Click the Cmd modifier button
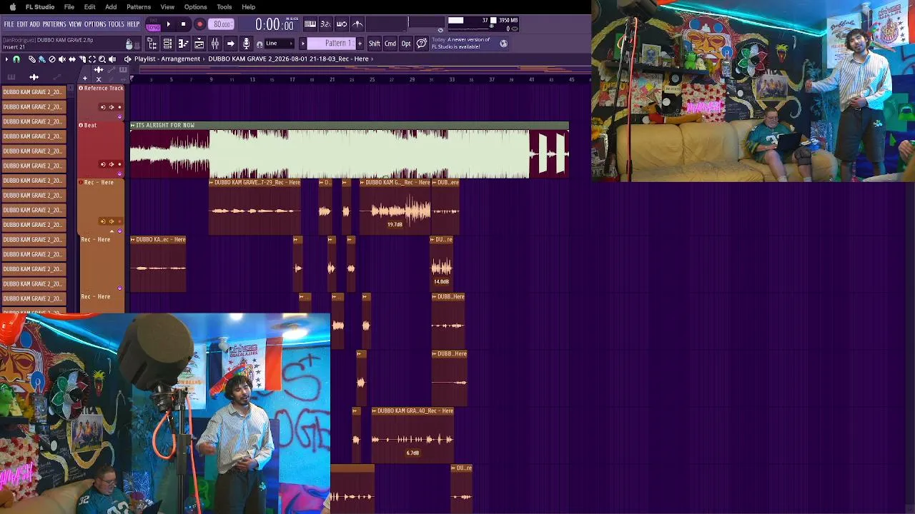 (x=390, y=44)
